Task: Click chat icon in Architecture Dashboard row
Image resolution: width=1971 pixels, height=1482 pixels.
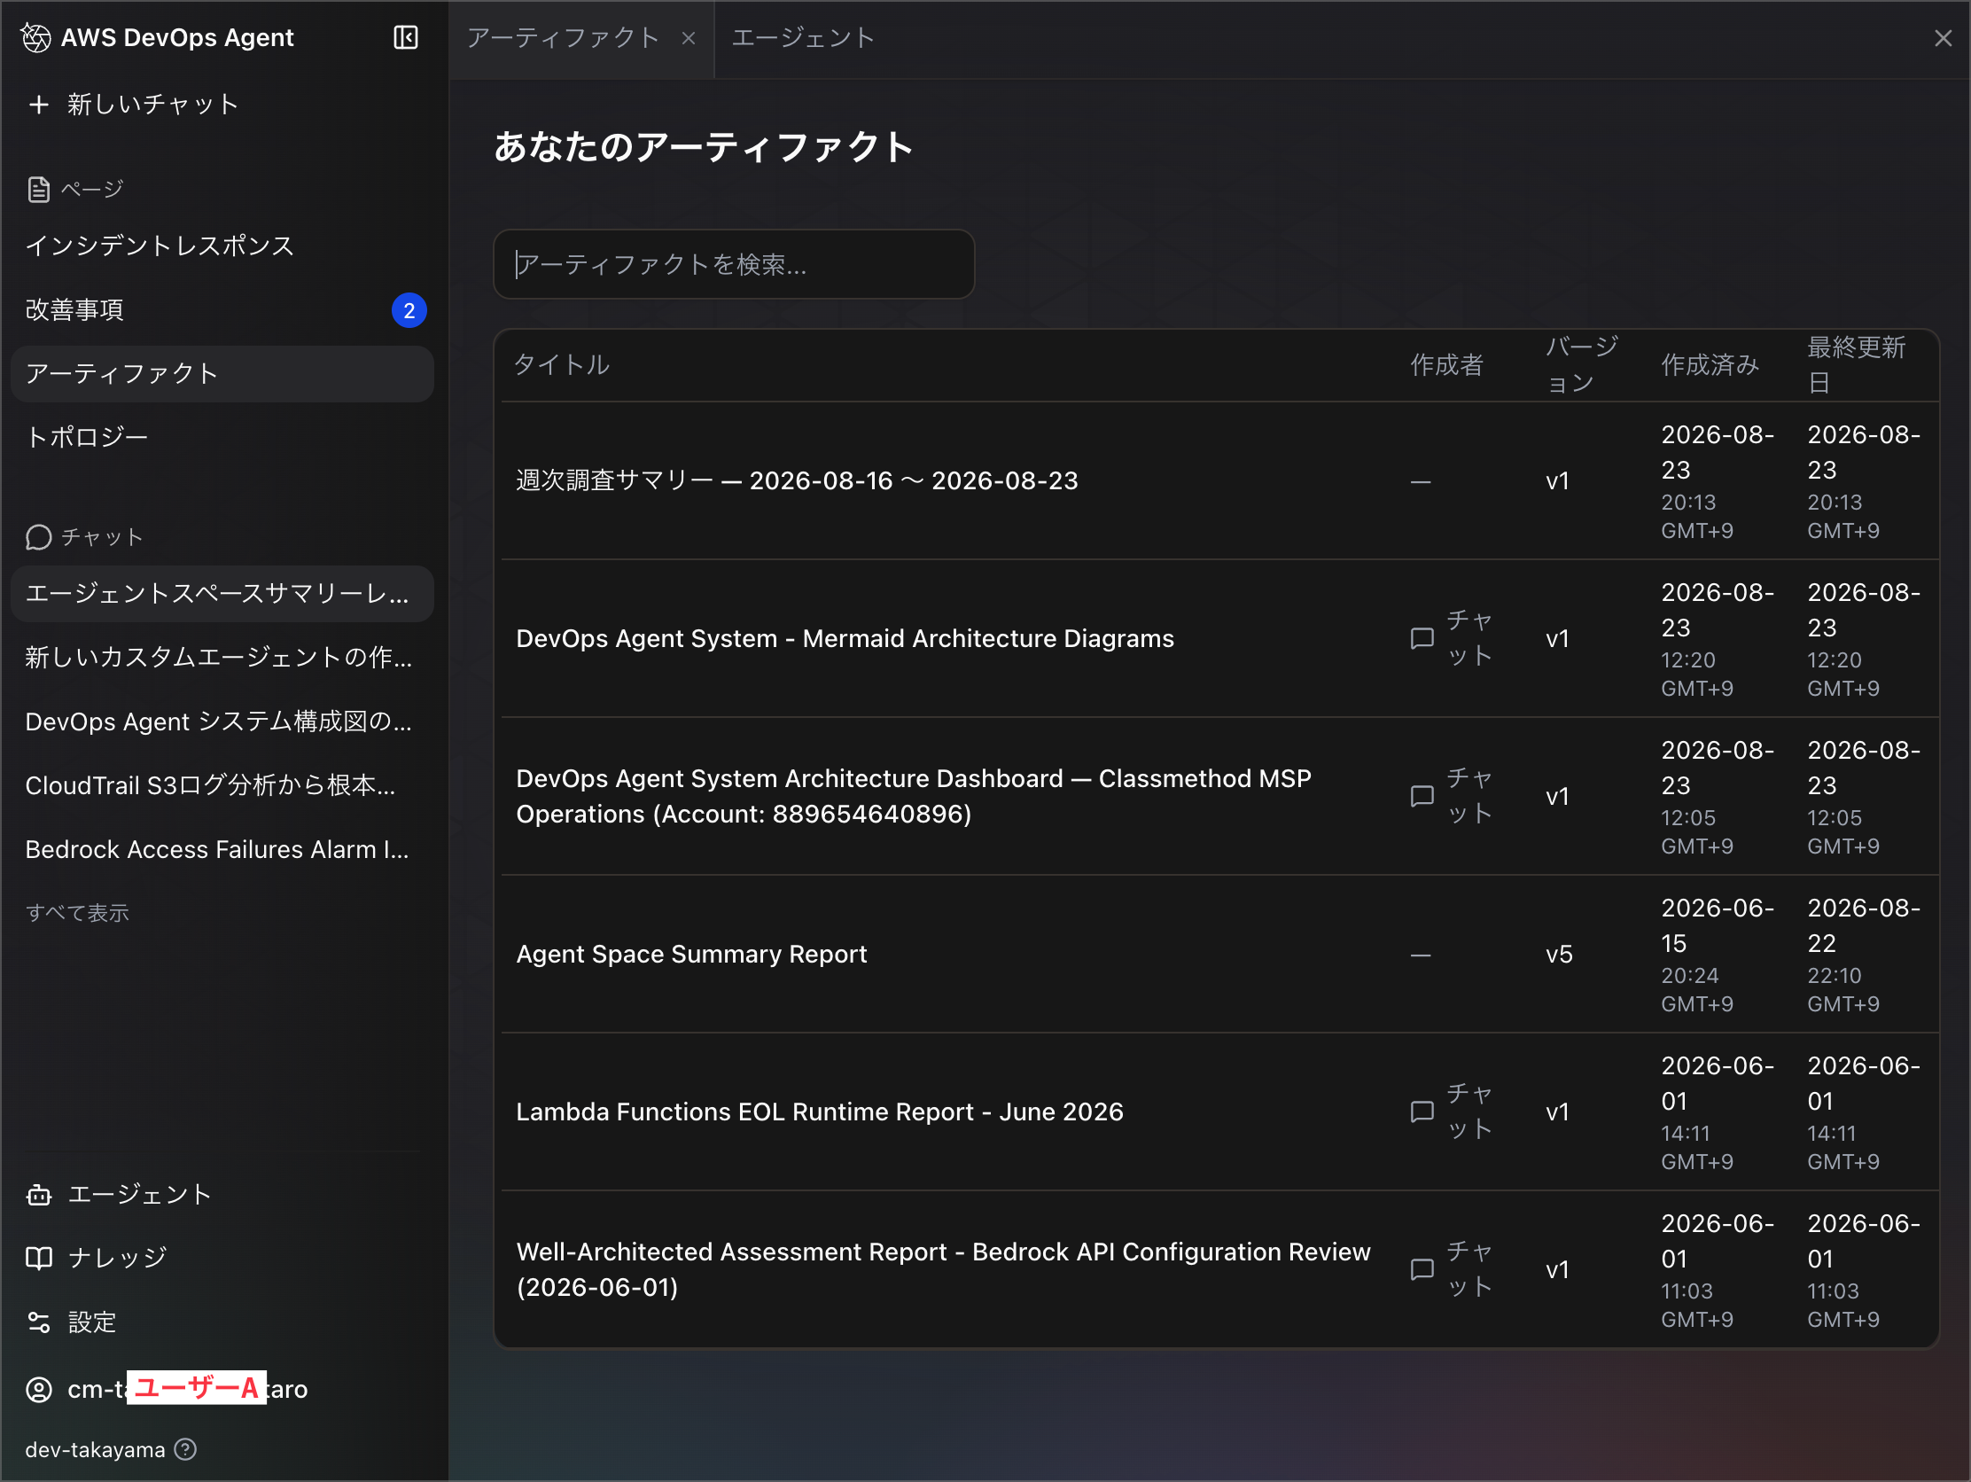Action: pos(1422,797)
